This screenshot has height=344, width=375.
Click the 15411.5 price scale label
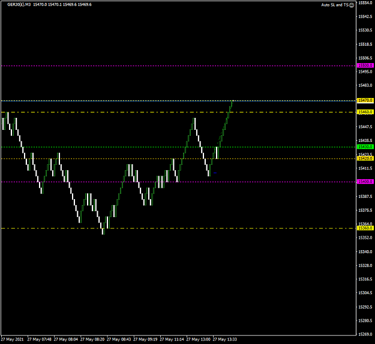click(365, 168)
